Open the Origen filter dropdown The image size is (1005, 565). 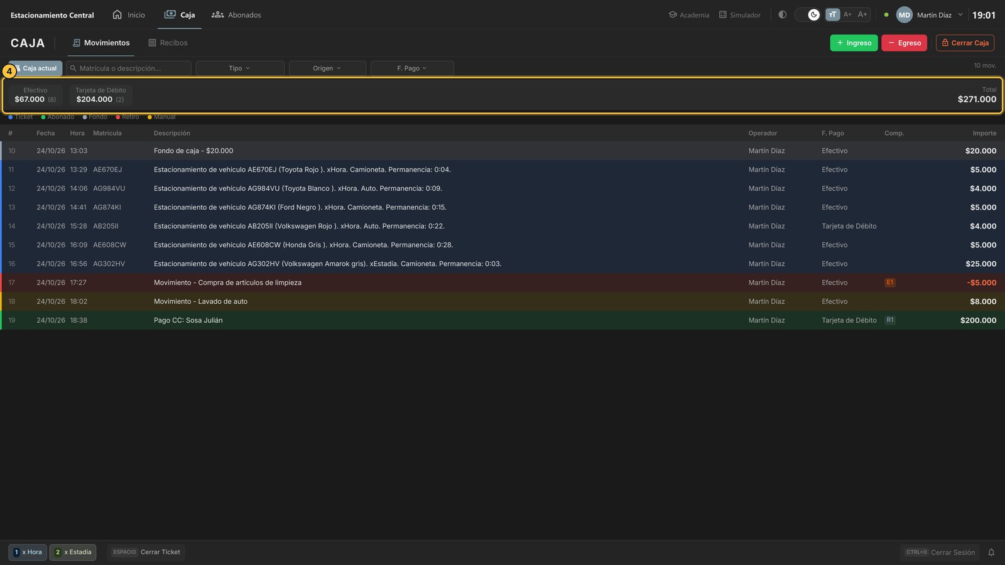327,68
